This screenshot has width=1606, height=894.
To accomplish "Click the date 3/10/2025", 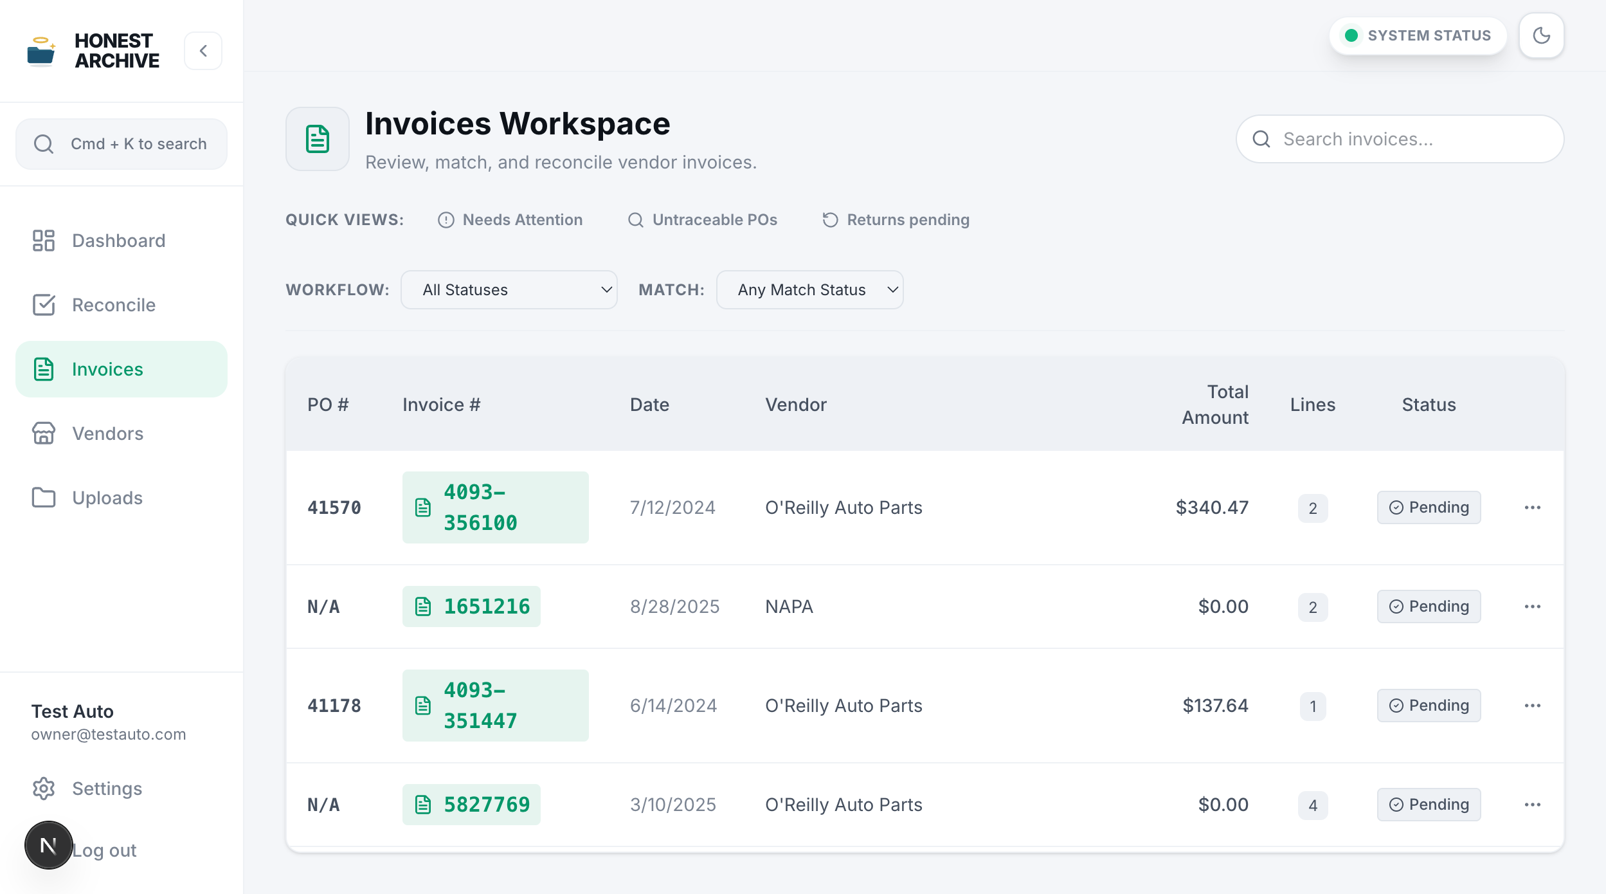I will pyautogui.click(x=673, y=805).
